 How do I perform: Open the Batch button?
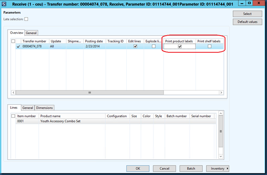pos(191,168)
